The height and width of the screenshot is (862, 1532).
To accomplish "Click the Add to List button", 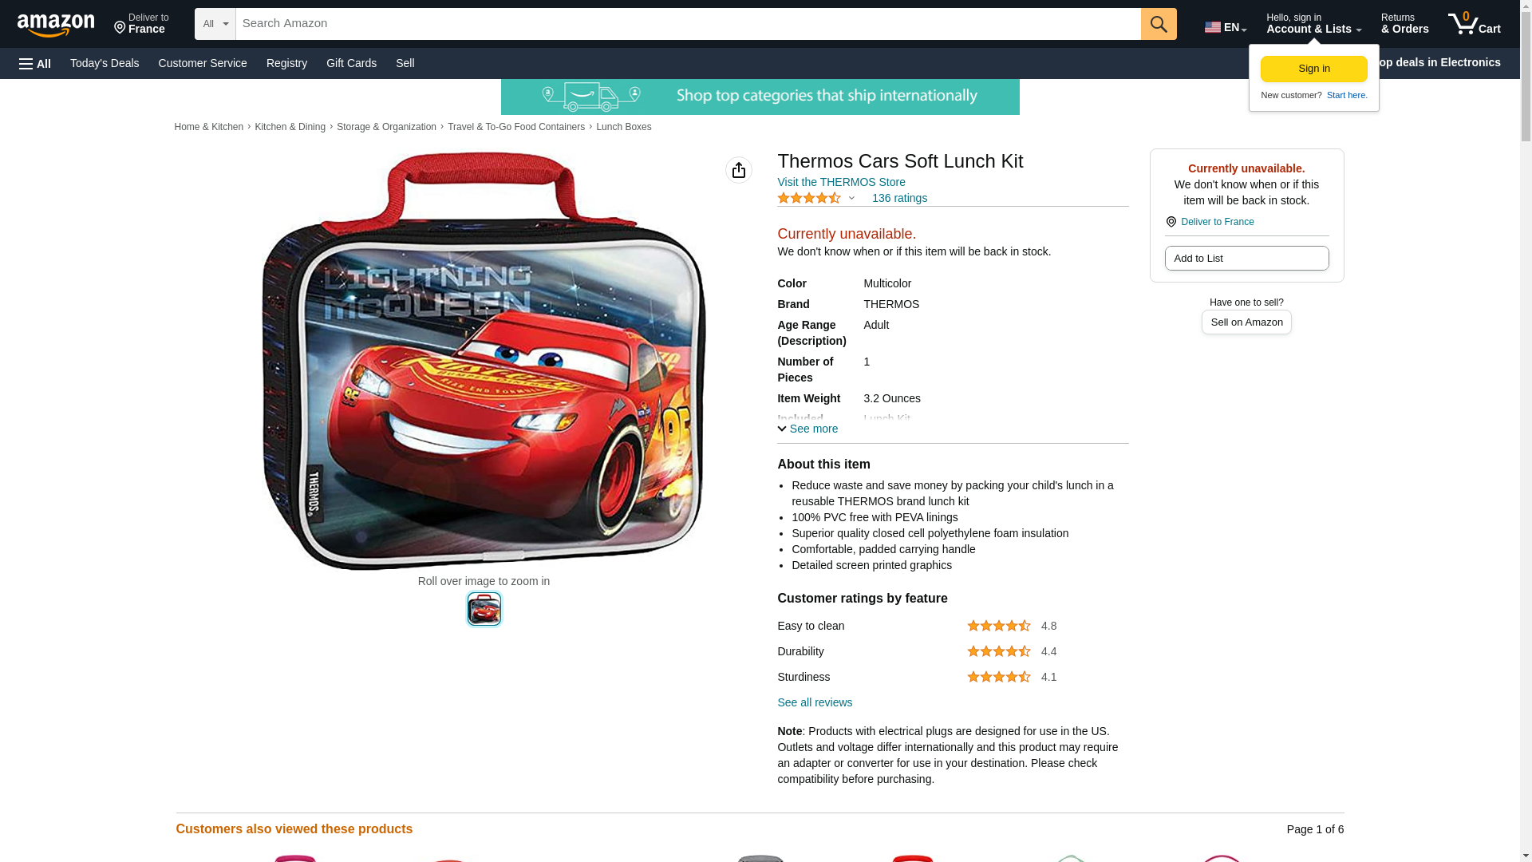I will pos(1246,258).
